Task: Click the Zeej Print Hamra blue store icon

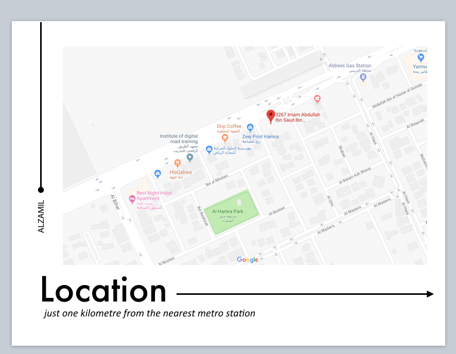Action: (250, 127)
